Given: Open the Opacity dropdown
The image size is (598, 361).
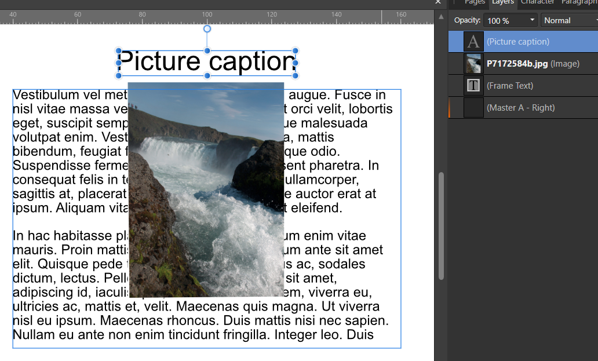Looking at the screenshot, I should 532,20.
